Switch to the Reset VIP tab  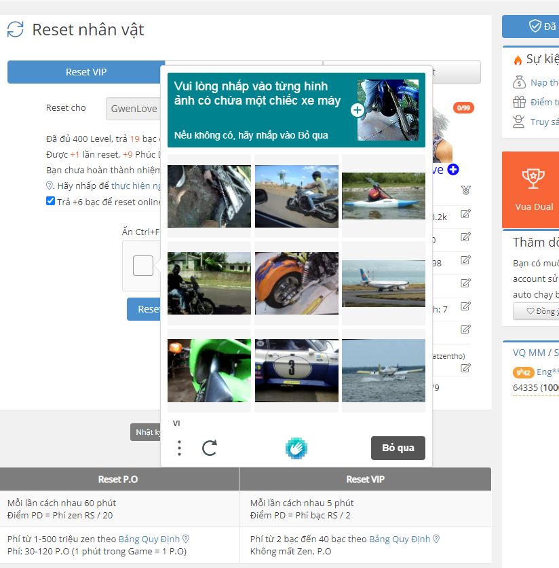[x=86, y=72]
